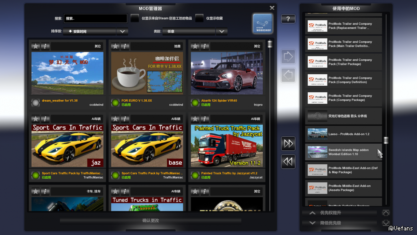Star the FOR EURO V 1.38.XX mod
Image resolution: width=417 pixels, height=235 pixels.
(x=116, y=46)
